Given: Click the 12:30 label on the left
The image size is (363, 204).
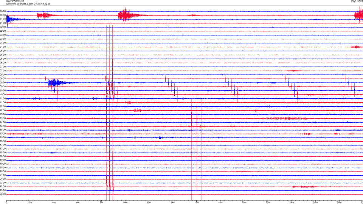Looking at the screenshot, I should tap(3, 110).
